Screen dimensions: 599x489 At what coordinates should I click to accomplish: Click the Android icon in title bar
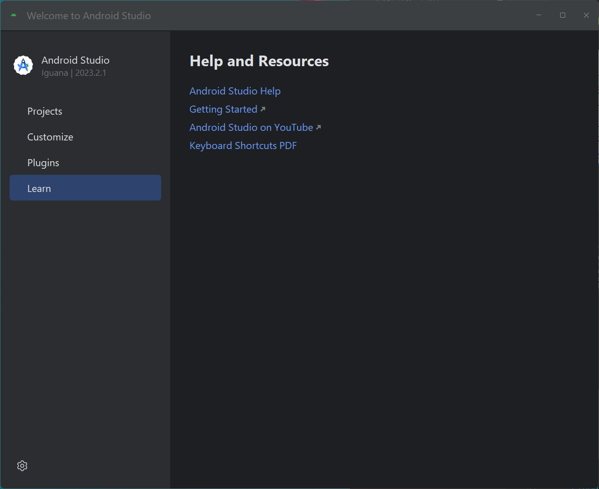point(14,15)
